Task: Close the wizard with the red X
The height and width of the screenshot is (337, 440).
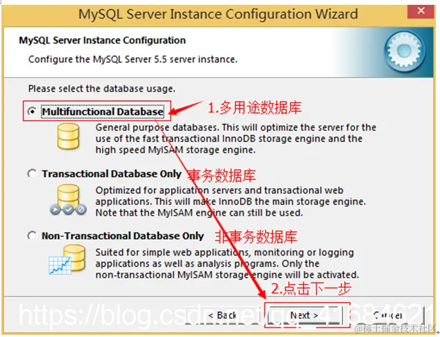Action: tap(421, 11)
